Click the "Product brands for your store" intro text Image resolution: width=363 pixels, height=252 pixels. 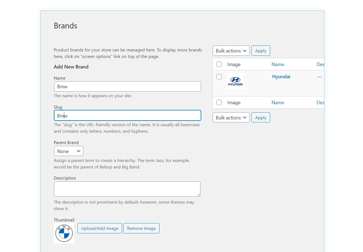point(128,53)
